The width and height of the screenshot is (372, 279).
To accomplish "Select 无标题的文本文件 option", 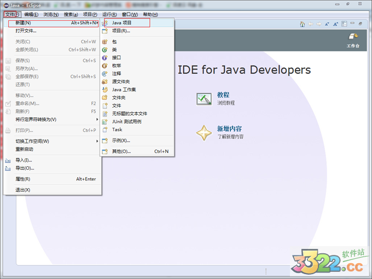I will (137, 114).
